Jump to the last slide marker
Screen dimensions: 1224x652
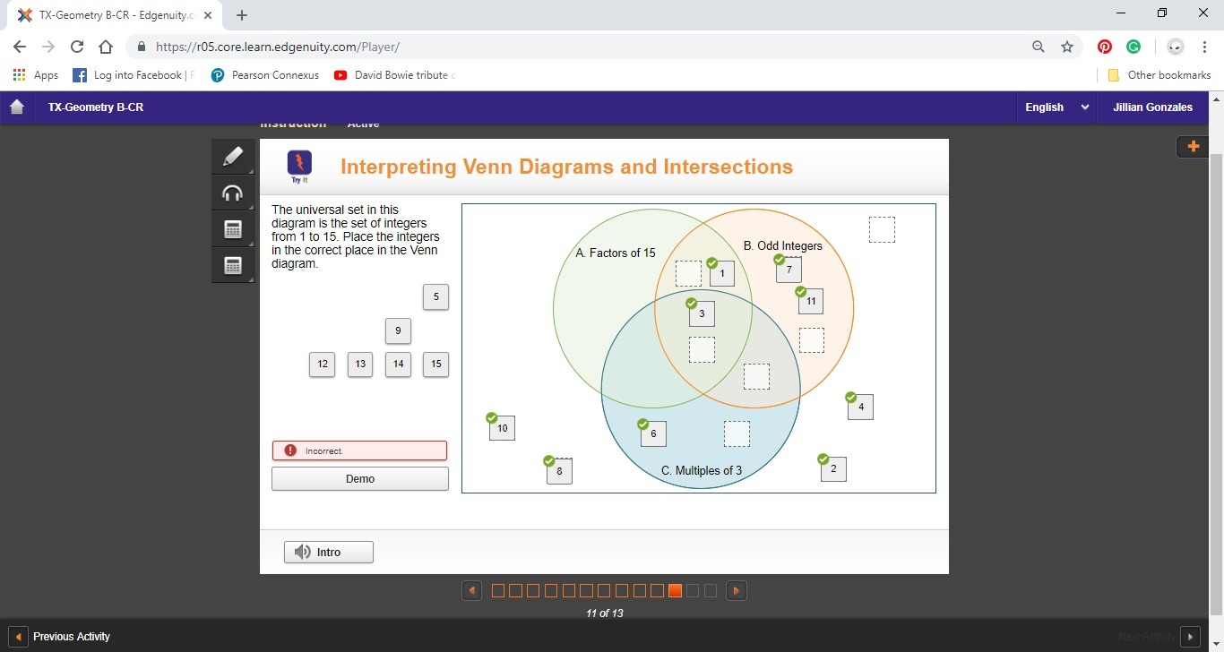click(x=711, y=591)
